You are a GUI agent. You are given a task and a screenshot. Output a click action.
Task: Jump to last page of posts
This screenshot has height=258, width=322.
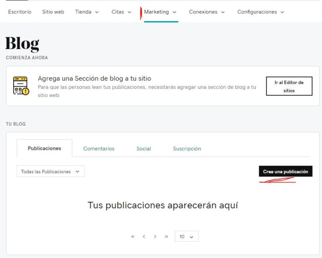point(166,237)
